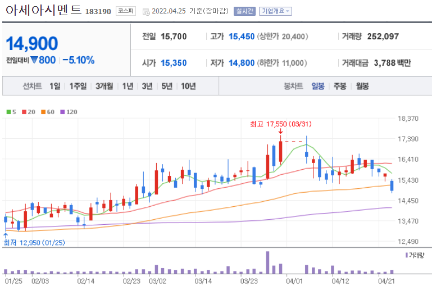Select the 1일 line chart tab
Image resolution: width=432 pixels, height=290 pixels.
tap(55, 87)
